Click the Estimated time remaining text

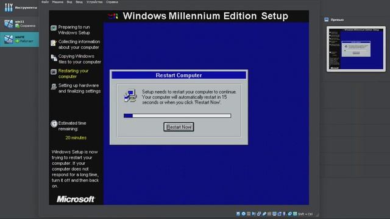tap(72, 126)
